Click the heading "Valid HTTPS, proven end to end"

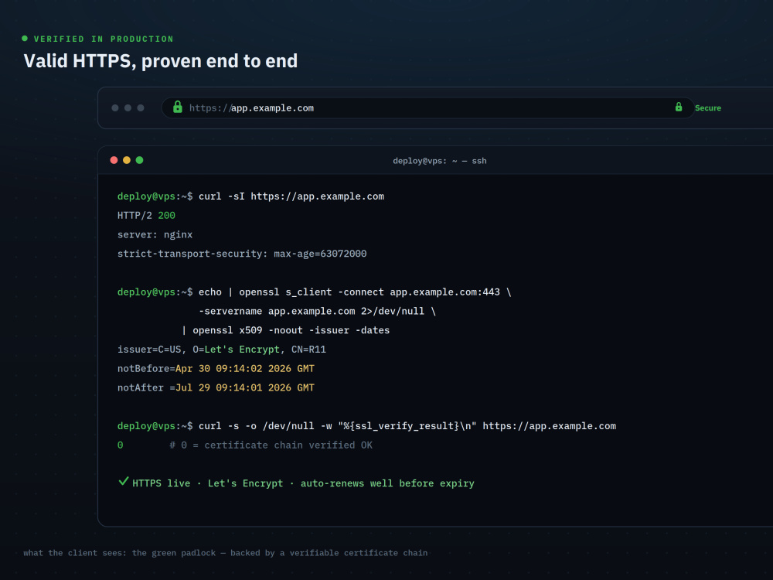coord(161,61)
